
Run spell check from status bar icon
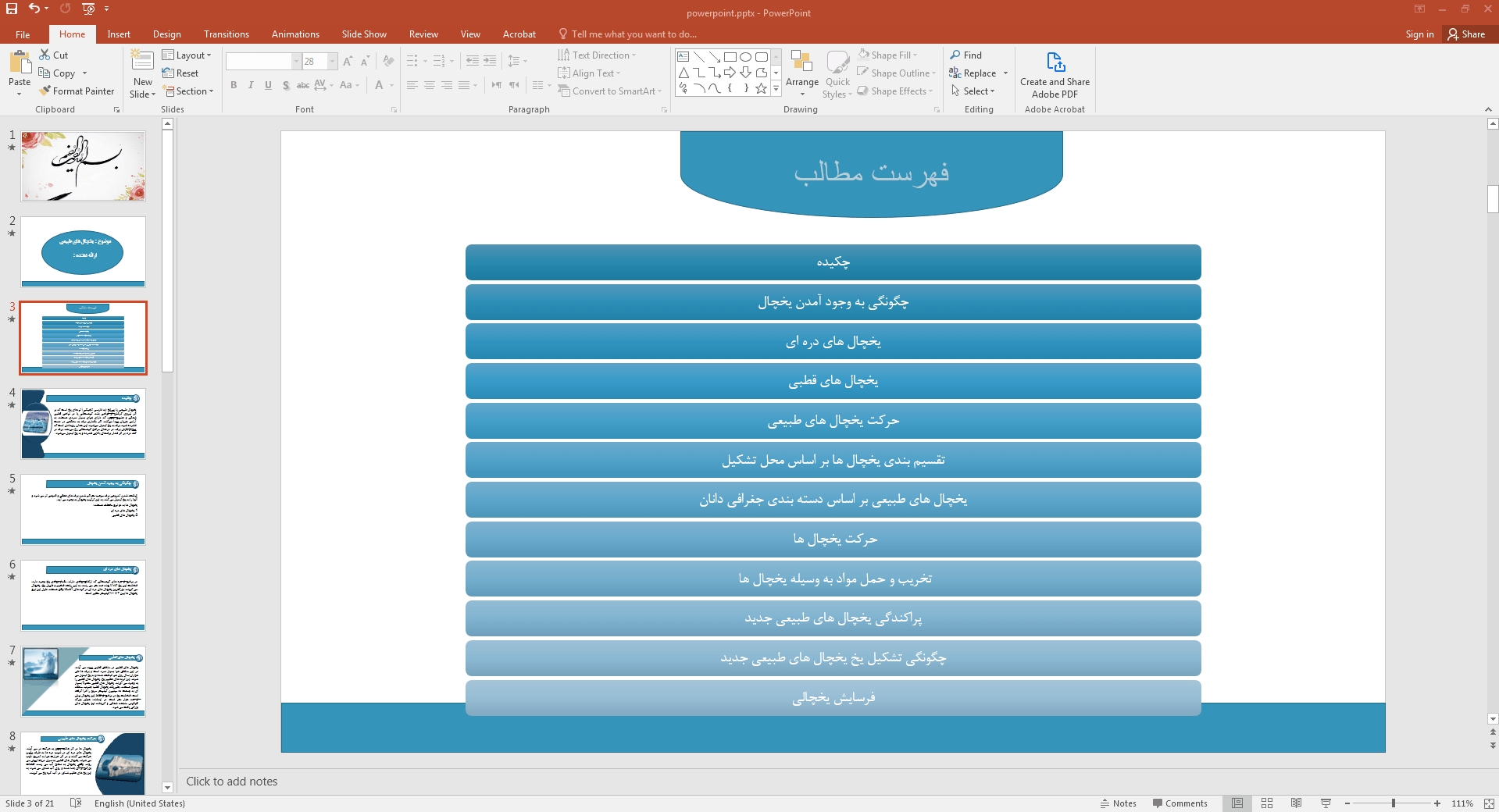pos(76,803)
